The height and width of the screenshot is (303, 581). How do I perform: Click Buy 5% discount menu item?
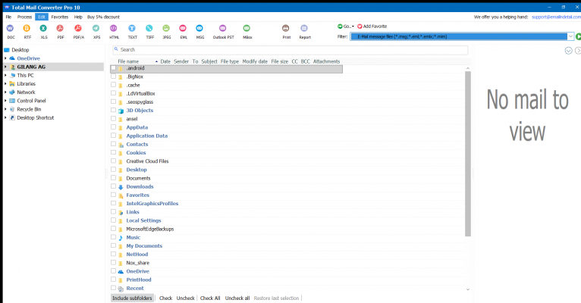click(103, 17)
